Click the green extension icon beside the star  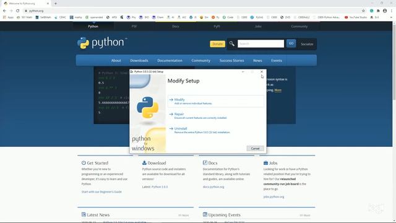[x=371, y=11]
